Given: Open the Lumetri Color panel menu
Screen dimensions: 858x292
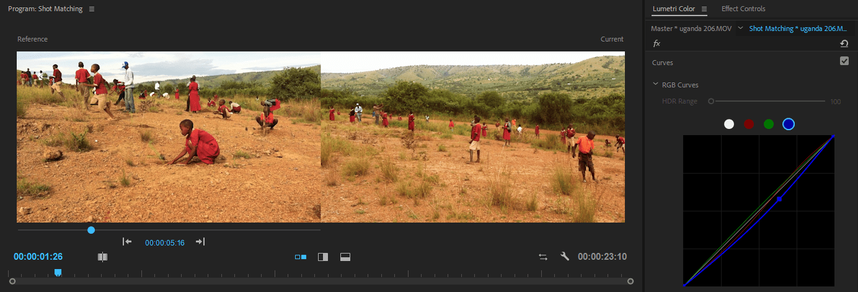Looking at the screenshot, I should [x=704, y=9].
